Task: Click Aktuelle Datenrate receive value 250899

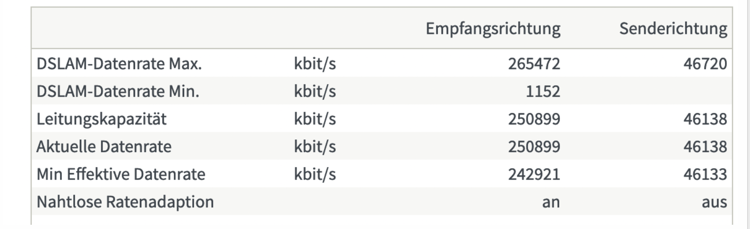Action: click(534, 147)
